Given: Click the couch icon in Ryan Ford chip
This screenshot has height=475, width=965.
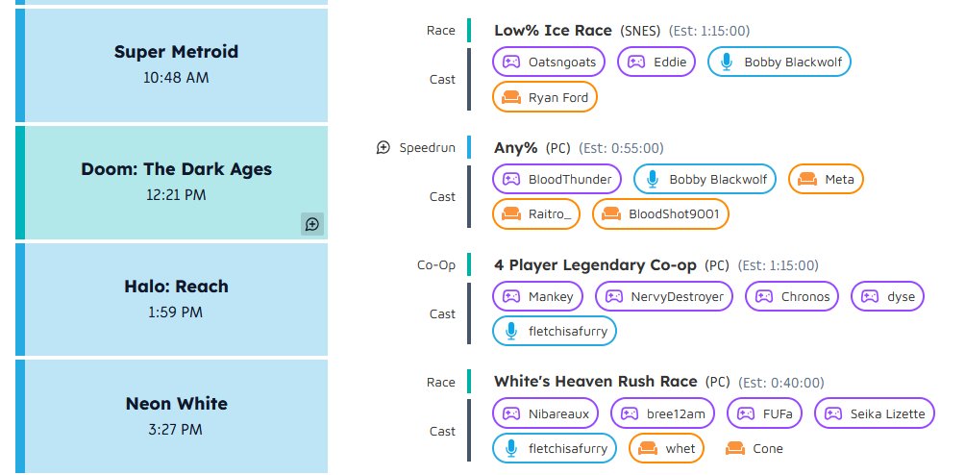Looking at the screenshot, I should click(x=511, y=97).
